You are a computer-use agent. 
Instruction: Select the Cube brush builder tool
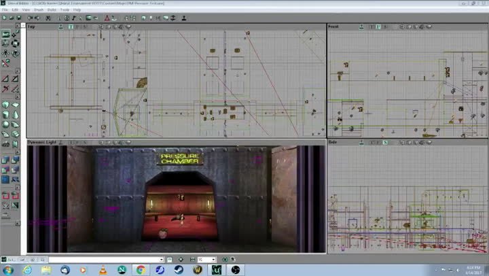click(5, 105)
